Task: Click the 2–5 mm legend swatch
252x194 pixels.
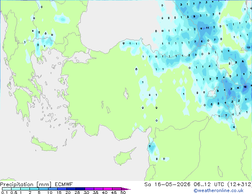Action: coord(34,189)
